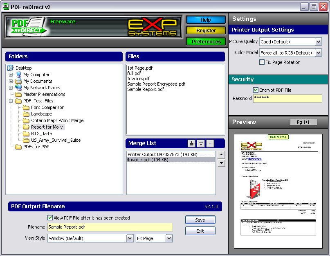Click the invoice preview thumbnail
Viewport: 330px width, 256px height.
pyautogui.click(x=278, y=191)
